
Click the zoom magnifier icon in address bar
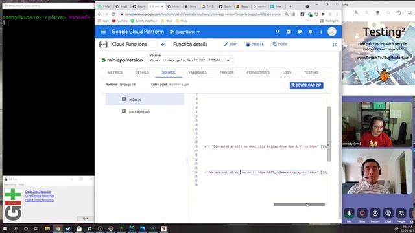click(x=287, y=14)
